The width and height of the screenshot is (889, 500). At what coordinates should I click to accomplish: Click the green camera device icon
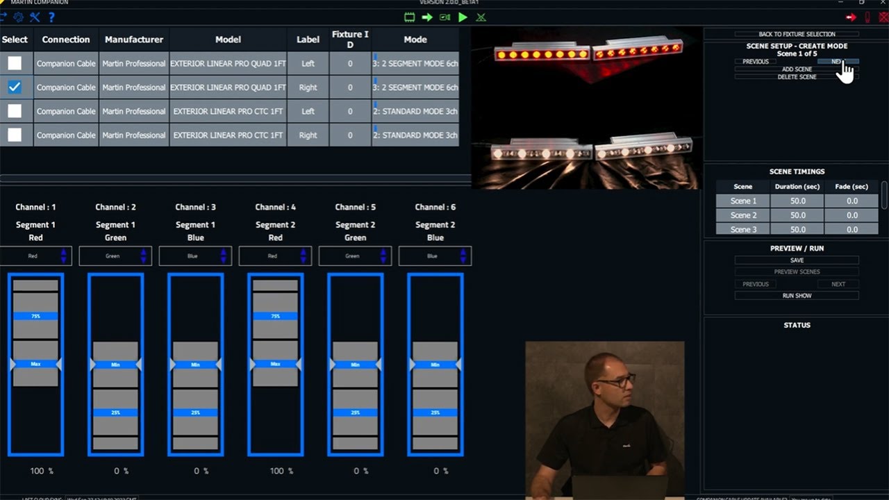point(445,17)
